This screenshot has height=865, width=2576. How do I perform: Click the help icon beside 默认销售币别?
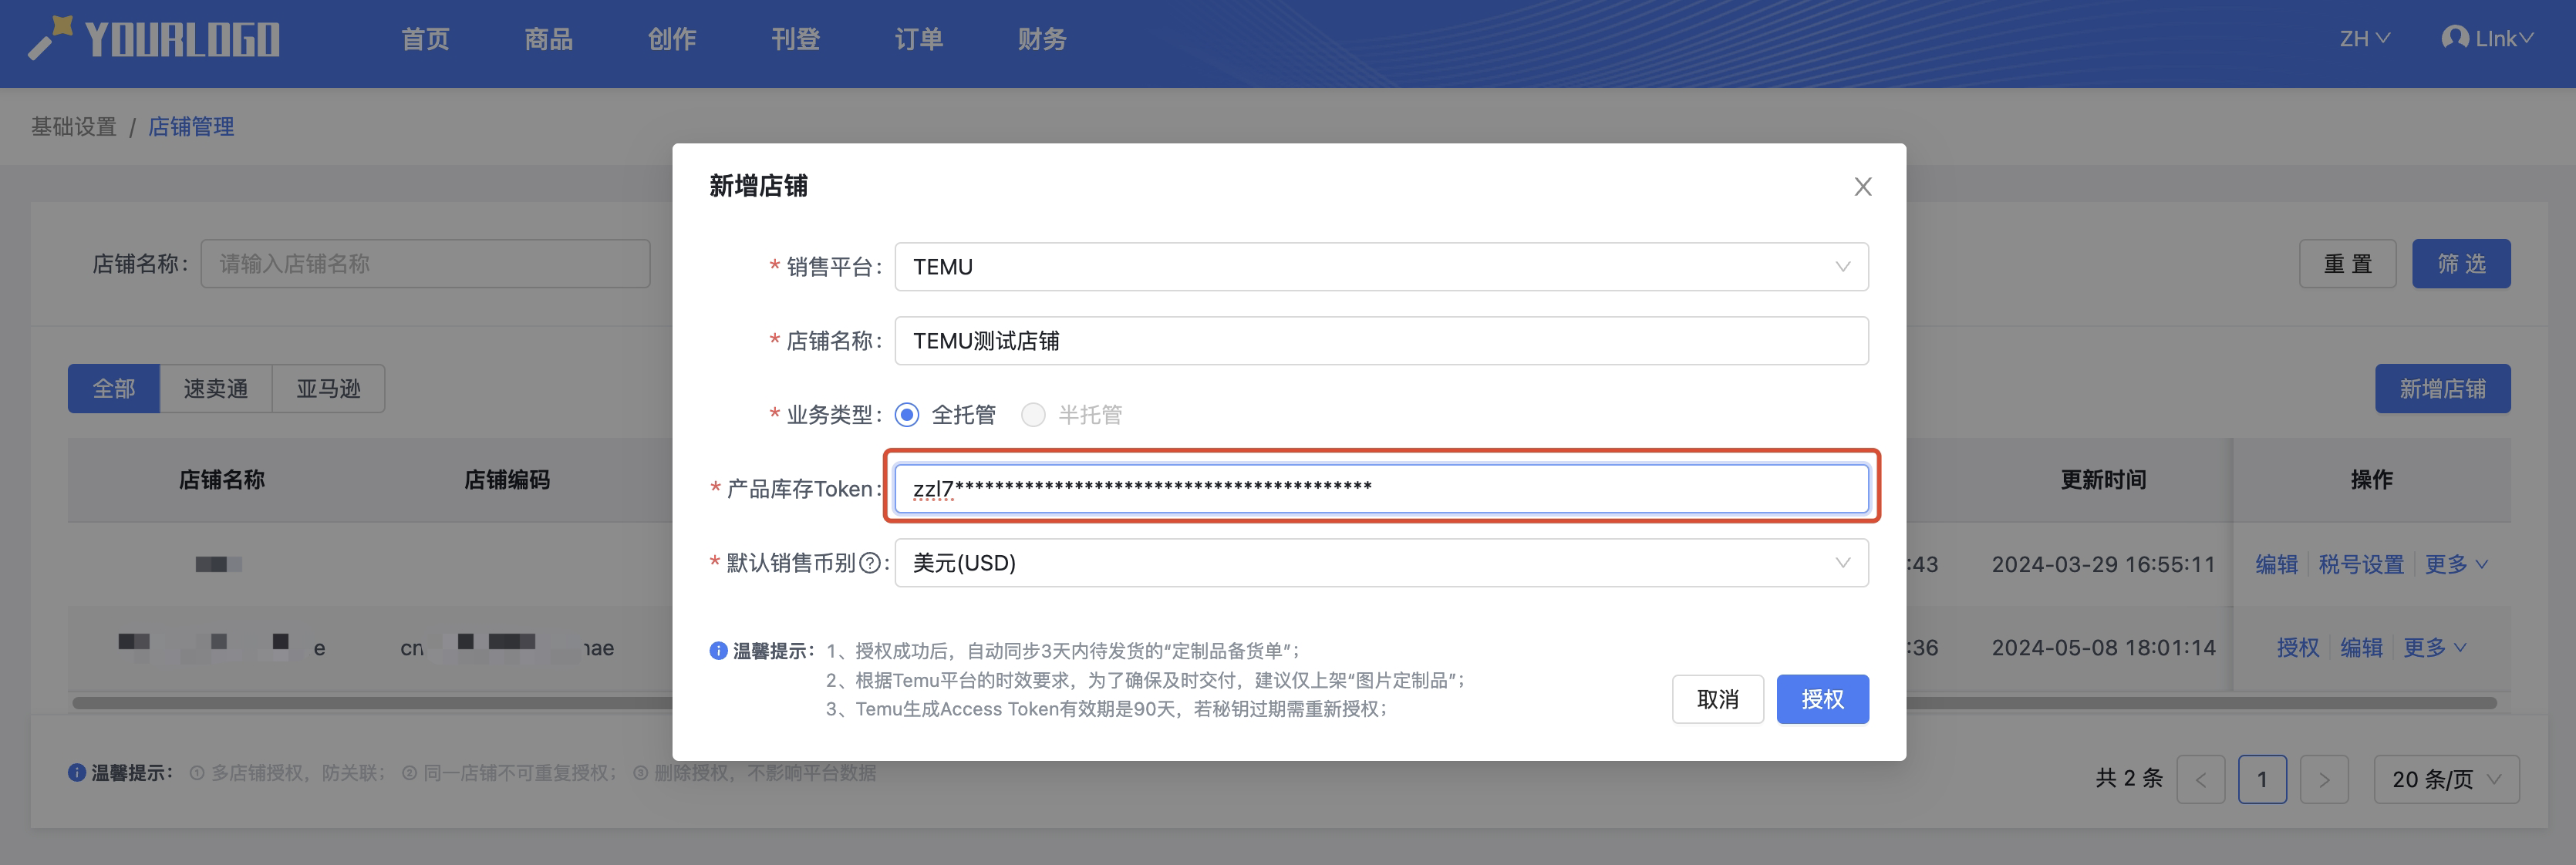coord(870,563)
